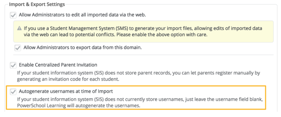Click the warning triangle icon in yellow notice
Image resolution: width=281 pixels, height=117 pixels.
[19, 29]
